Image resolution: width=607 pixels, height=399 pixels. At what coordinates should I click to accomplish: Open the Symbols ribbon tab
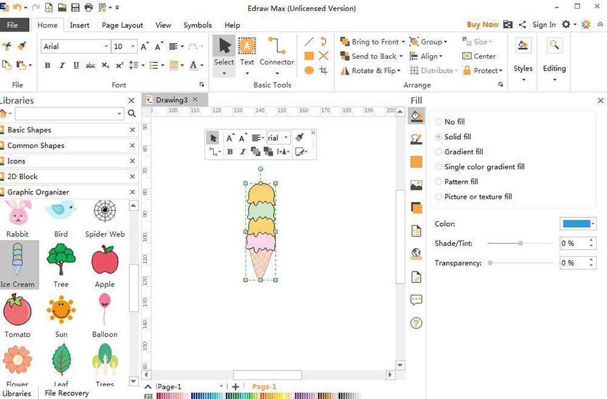coord(198,26)
